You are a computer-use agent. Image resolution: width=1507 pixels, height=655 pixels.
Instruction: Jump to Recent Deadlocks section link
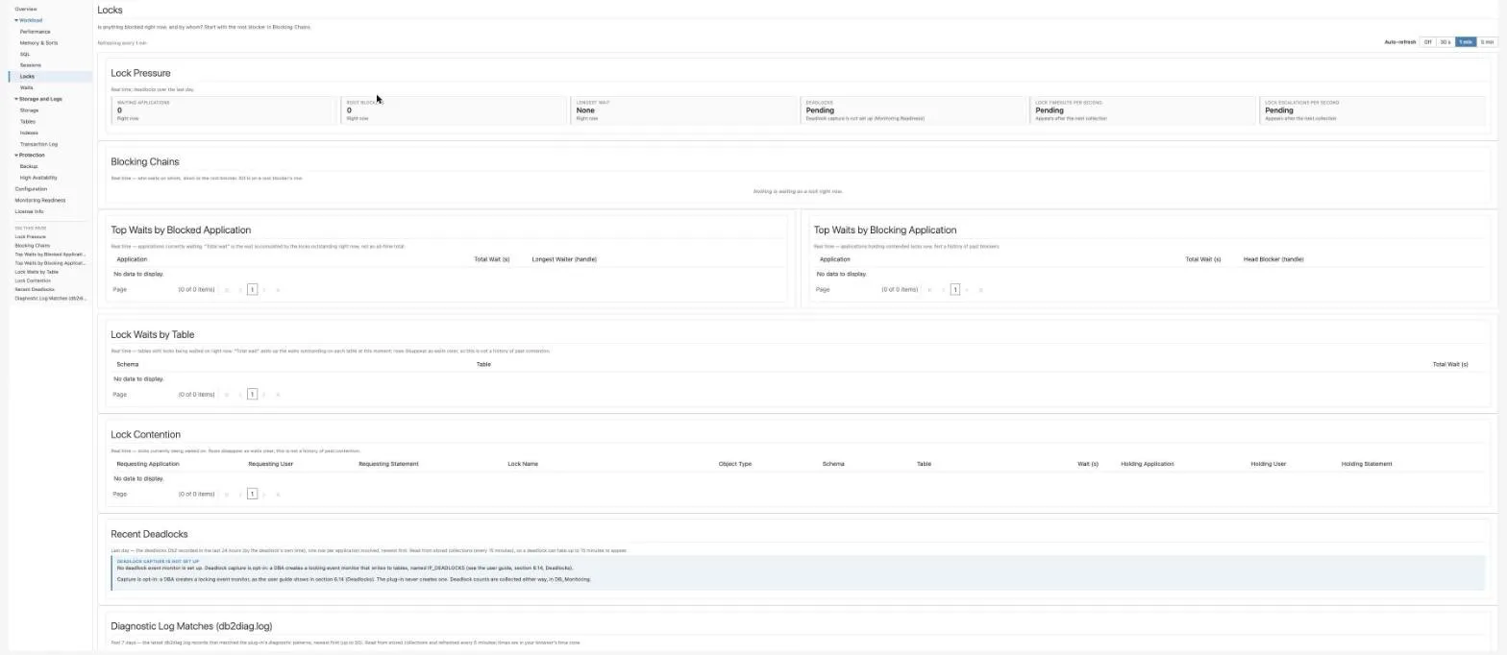pyautogui.click(x=35, y=289)
